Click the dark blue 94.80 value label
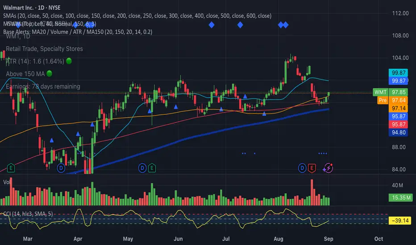416x245 pixels. point(398,132)
